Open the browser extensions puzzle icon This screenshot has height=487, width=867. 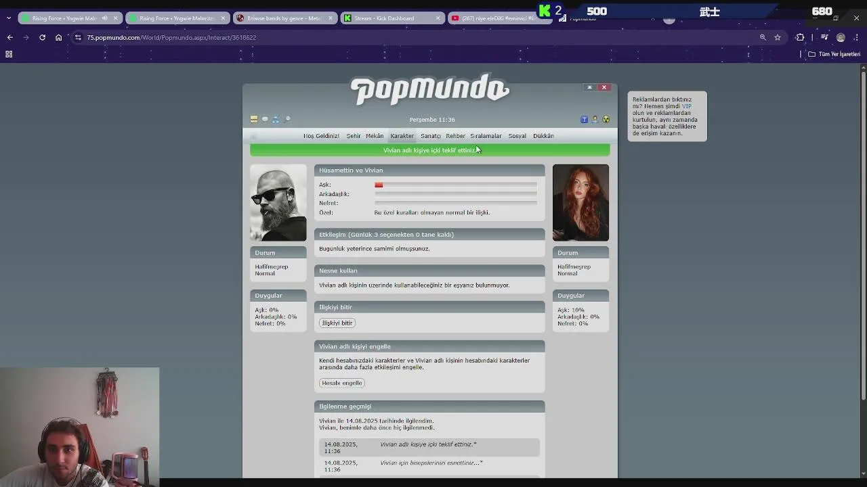pyautogui.click(x=800, y=37)
